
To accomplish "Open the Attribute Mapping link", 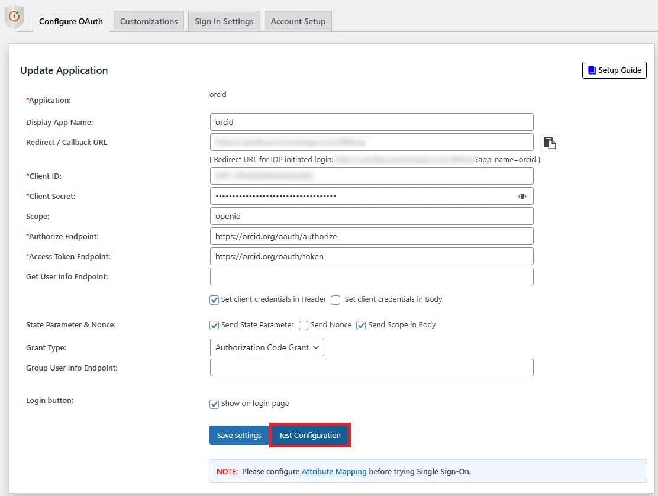I will click(x=335, y=471).
